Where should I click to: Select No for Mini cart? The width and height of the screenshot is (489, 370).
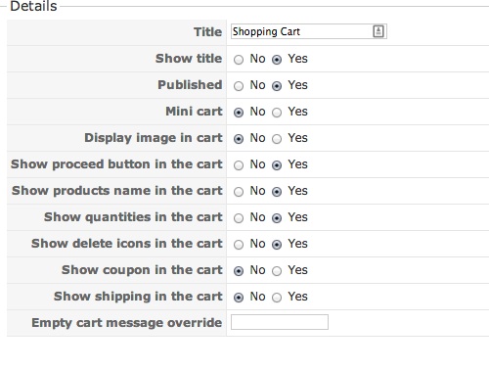tap(239, 113)
